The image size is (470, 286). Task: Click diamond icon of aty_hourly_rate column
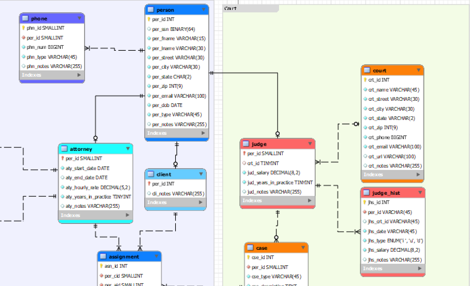coord(62,187)
